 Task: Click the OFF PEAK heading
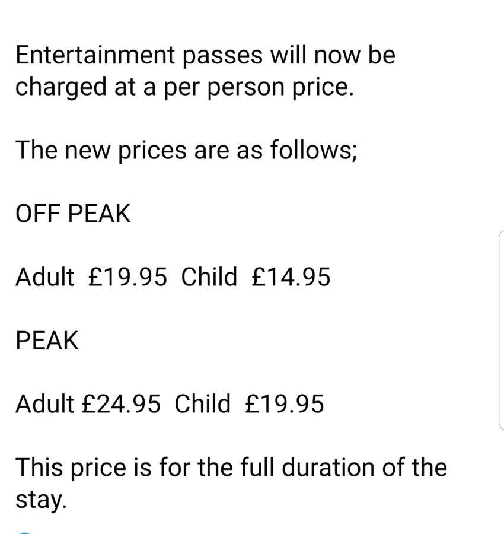[73, 214]
